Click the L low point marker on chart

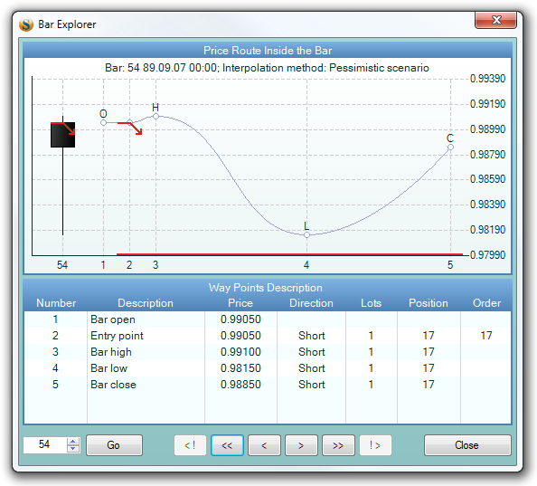click(x=306, y=234)
